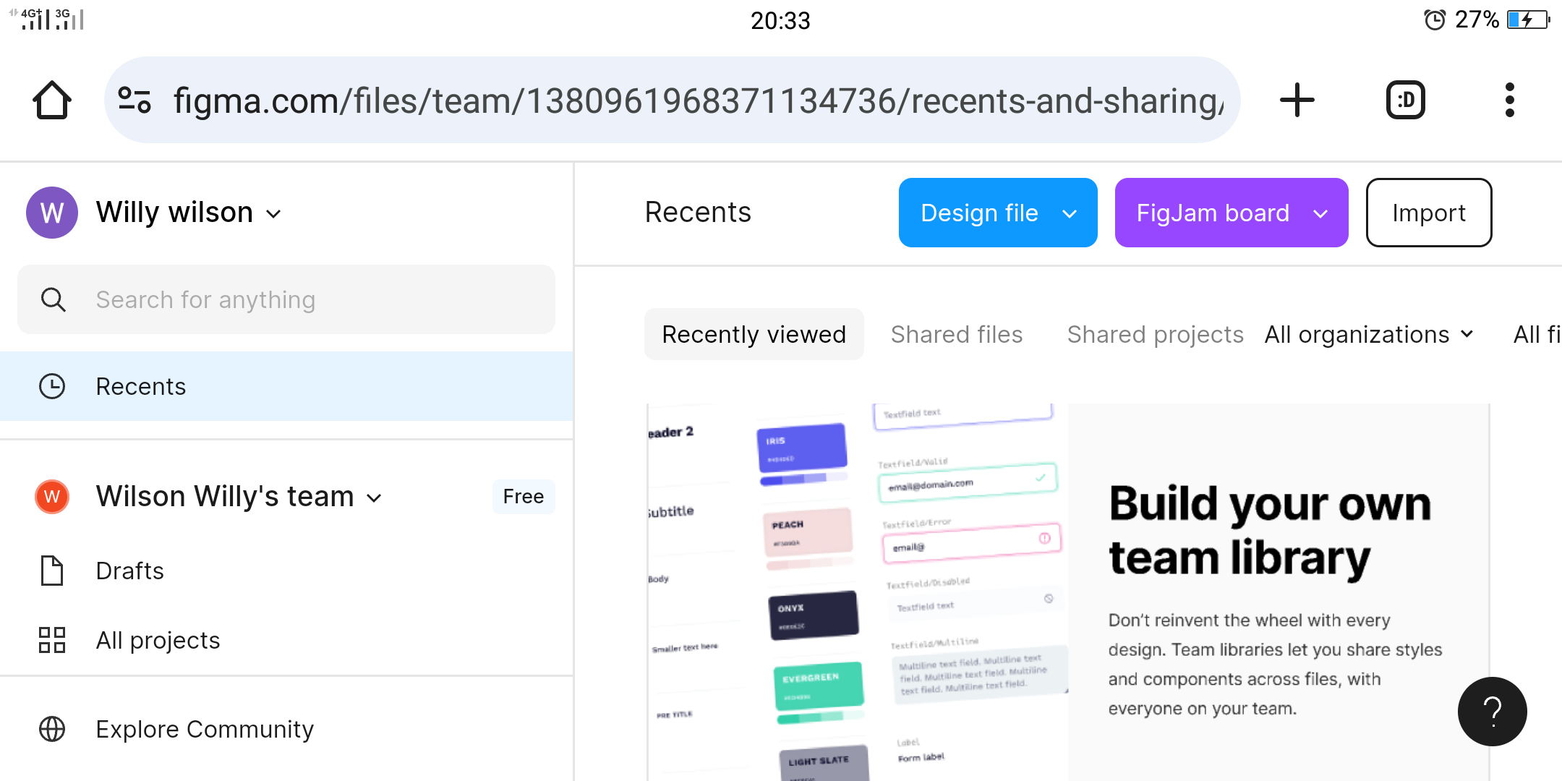Viewport: 1562px width, 781px height.
Task: Open a new browser tab with plus
Action: point(1297,100)
